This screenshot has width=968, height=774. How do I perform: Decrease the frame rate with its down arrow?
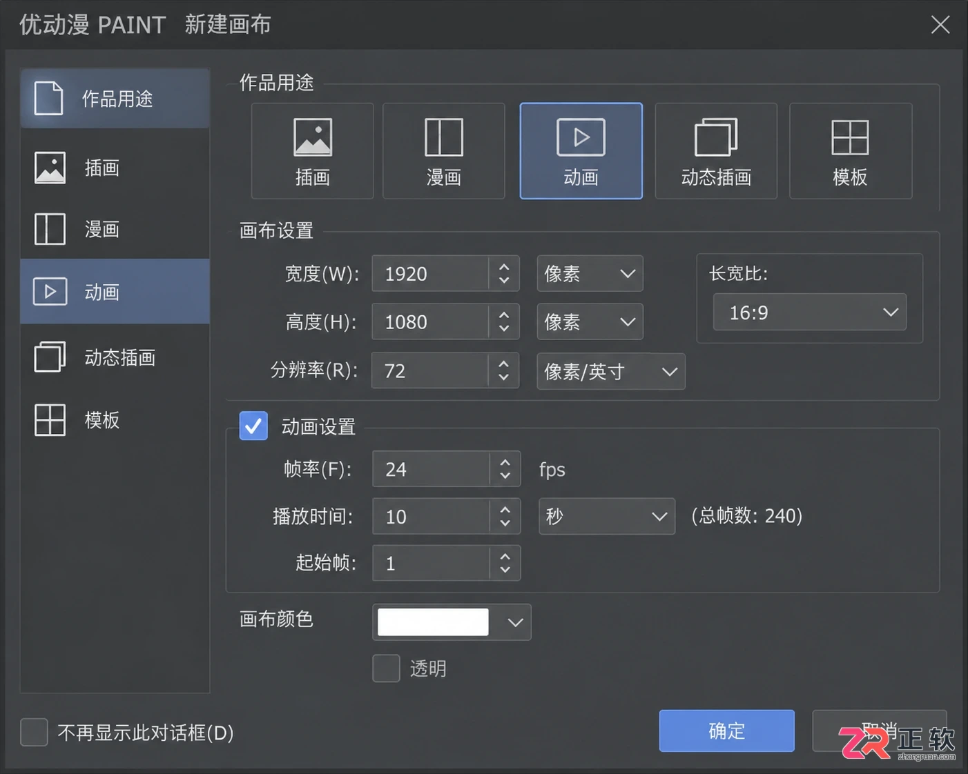click(x=505, y=477)
